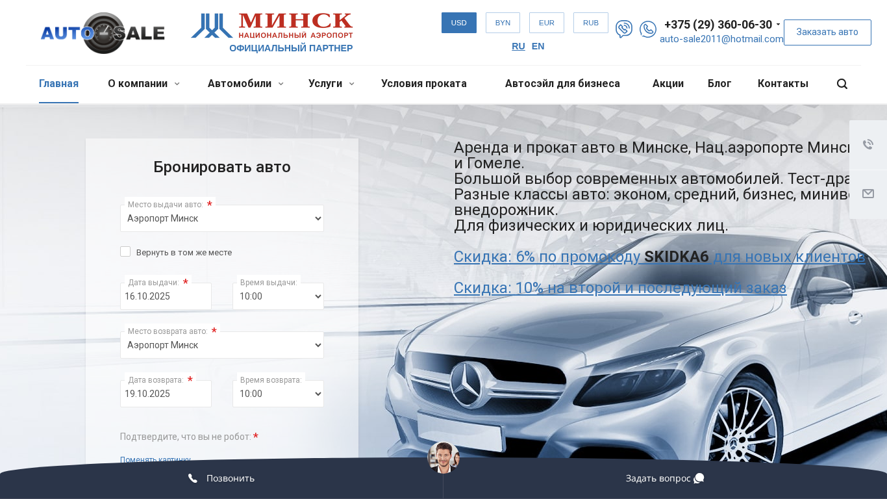Expand 'Услуги' menu
This screenshot has height=499, width=887.
click(331, 84)
